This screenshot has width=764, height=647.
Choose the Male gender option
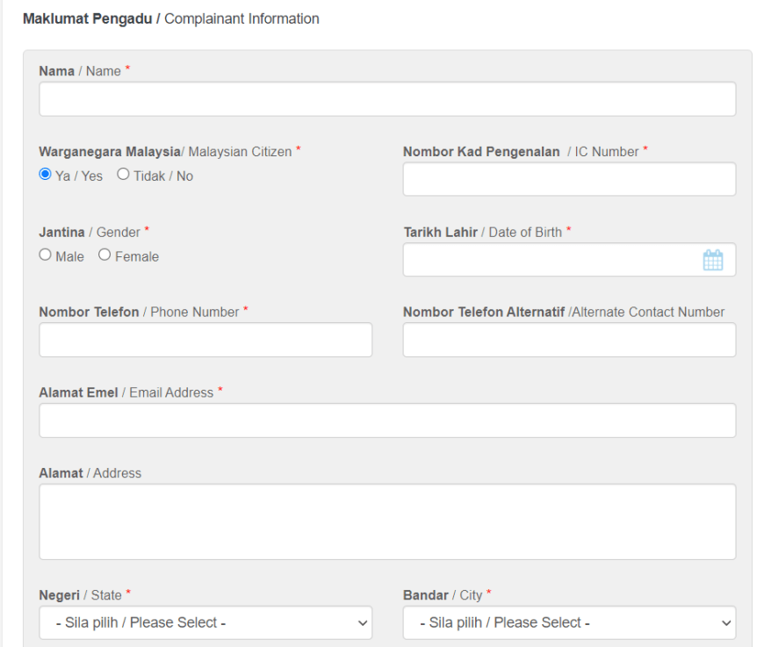pyautogui.click(x=46, y=255)
